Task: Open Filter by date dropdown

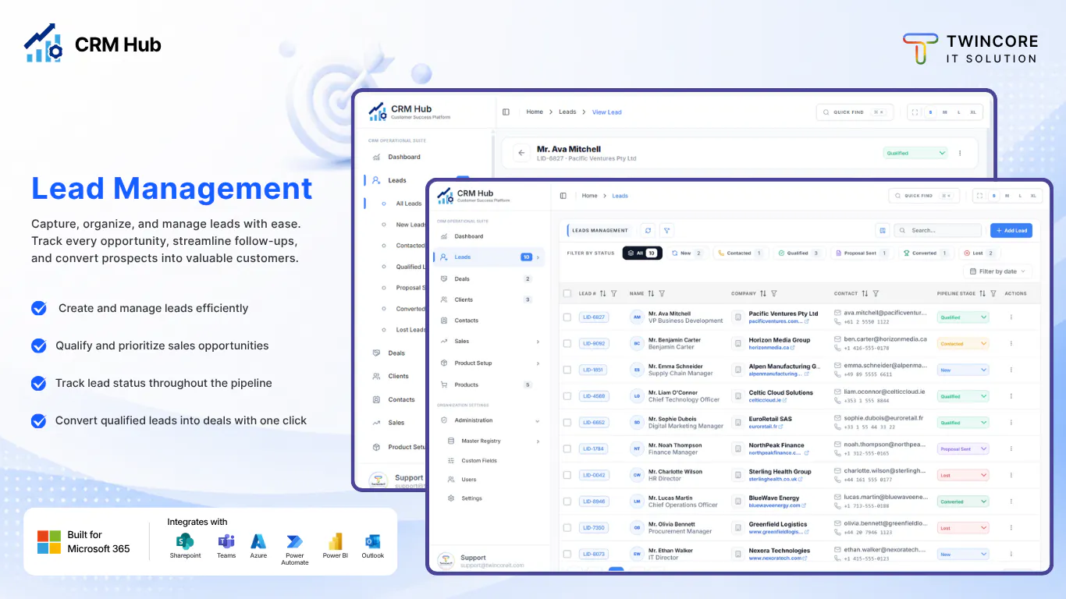Action: click(x=998, y=271)
